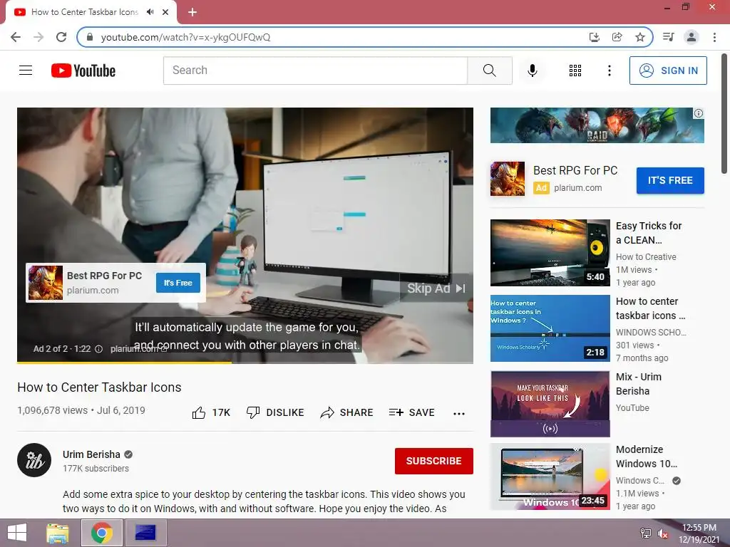Click the SIGN IN button
Viewport: 730px width, 547px height.
click(x=668, y=71)
